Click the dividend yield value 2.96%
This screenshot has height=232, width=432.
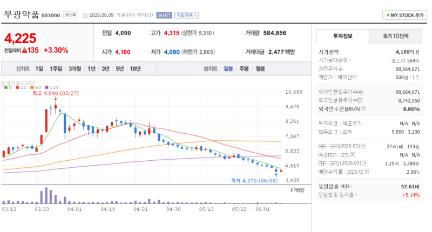pyautogui.click(x=413, y=172)
